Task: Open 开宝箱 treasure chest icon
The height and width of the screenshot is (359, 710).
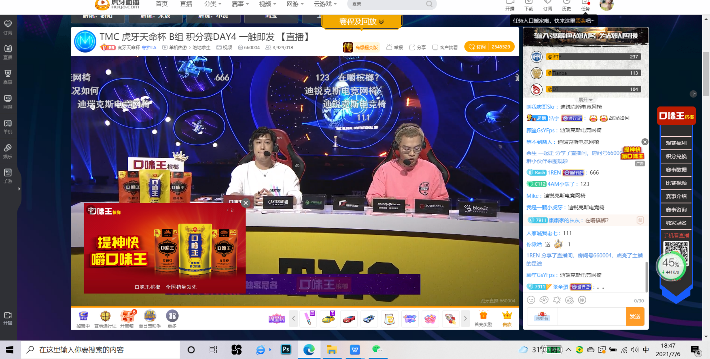Action: (x=127, y=319)
